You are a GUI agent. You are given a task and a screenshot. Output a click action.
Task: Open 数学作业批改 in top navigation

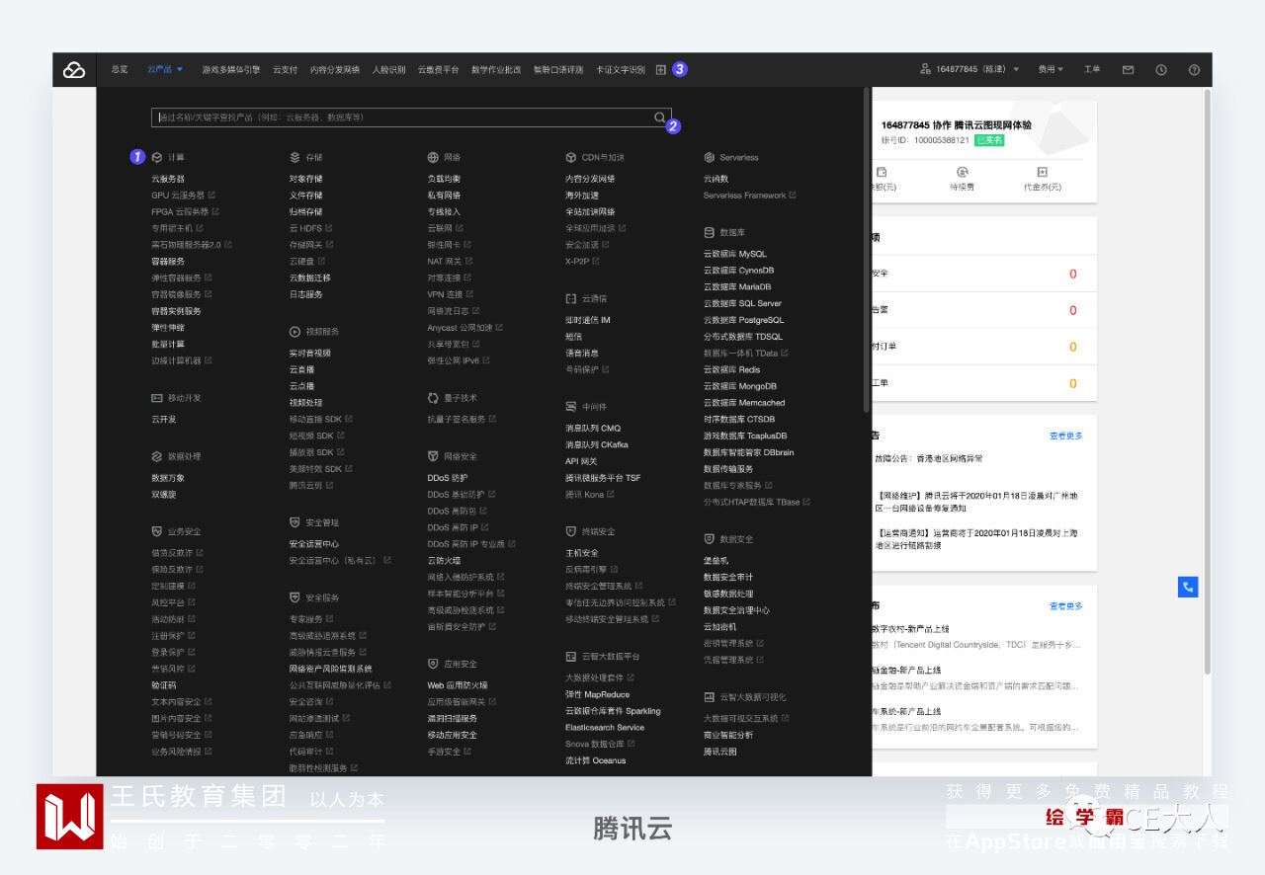496,69
